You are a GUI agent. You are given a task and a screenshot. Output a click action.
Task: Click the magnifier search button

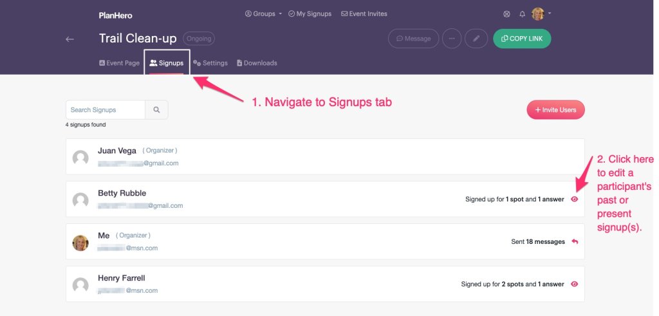(x=156, y=110)
